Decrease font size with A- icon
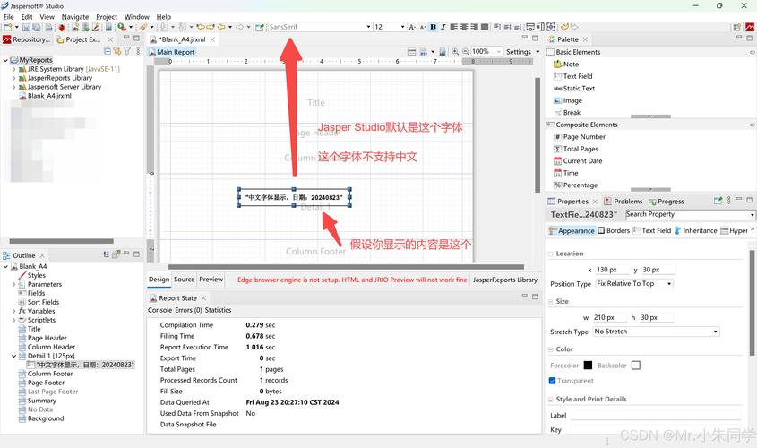 (423, 27)
